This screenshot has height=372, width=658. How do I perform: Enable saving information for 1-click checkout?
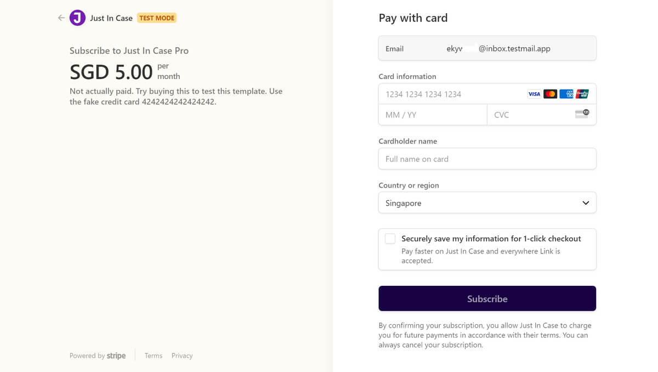390,239
